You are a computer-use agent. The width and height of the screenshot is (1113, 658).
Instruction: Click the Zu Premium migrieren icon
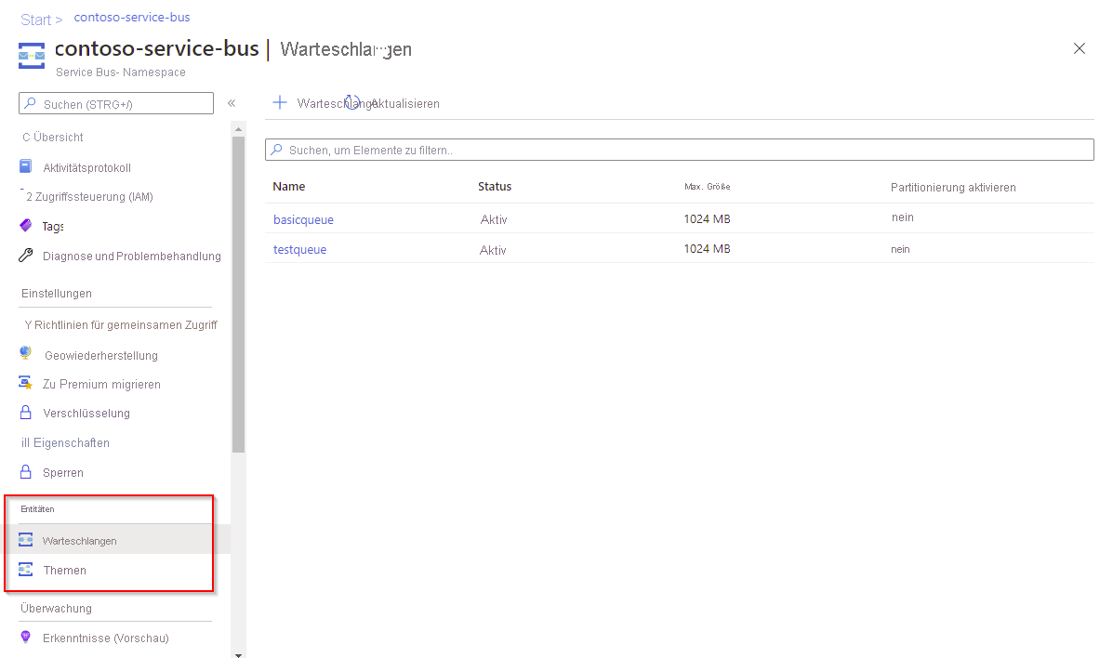[25, 383]
